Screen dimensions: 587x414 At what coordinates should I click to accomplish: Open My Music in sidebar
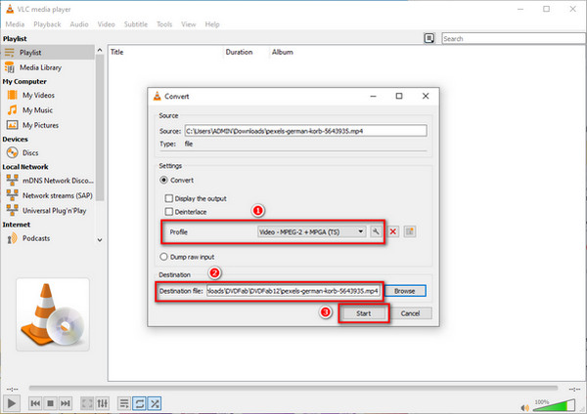click(37, 110)
